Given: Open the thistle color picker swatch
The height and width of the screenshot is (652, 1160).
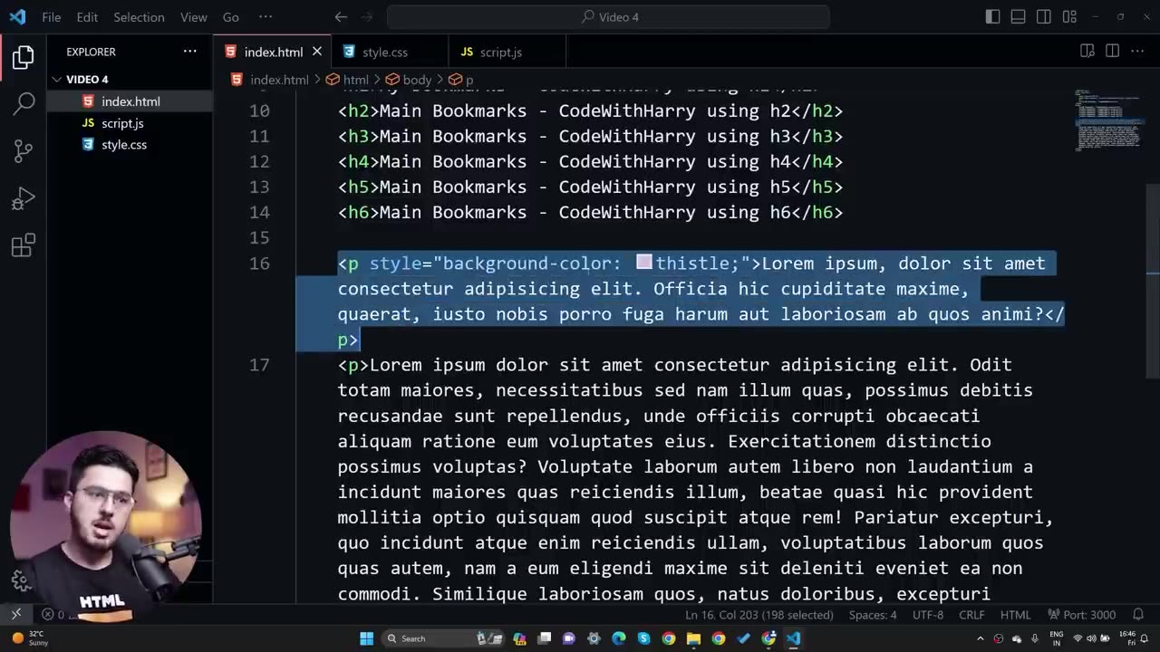Looking at the screenshot, I should click(644, 263).
